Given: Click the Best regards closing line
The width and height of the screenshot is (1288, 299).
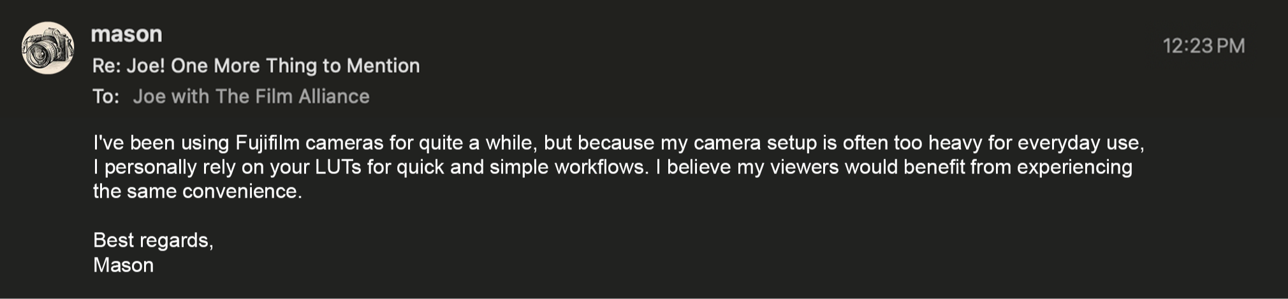Looking at the screenshot, I should 153,240.
